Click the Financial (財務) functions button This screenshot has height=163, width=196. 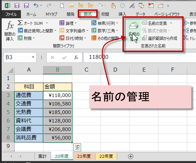coord(25,38)
